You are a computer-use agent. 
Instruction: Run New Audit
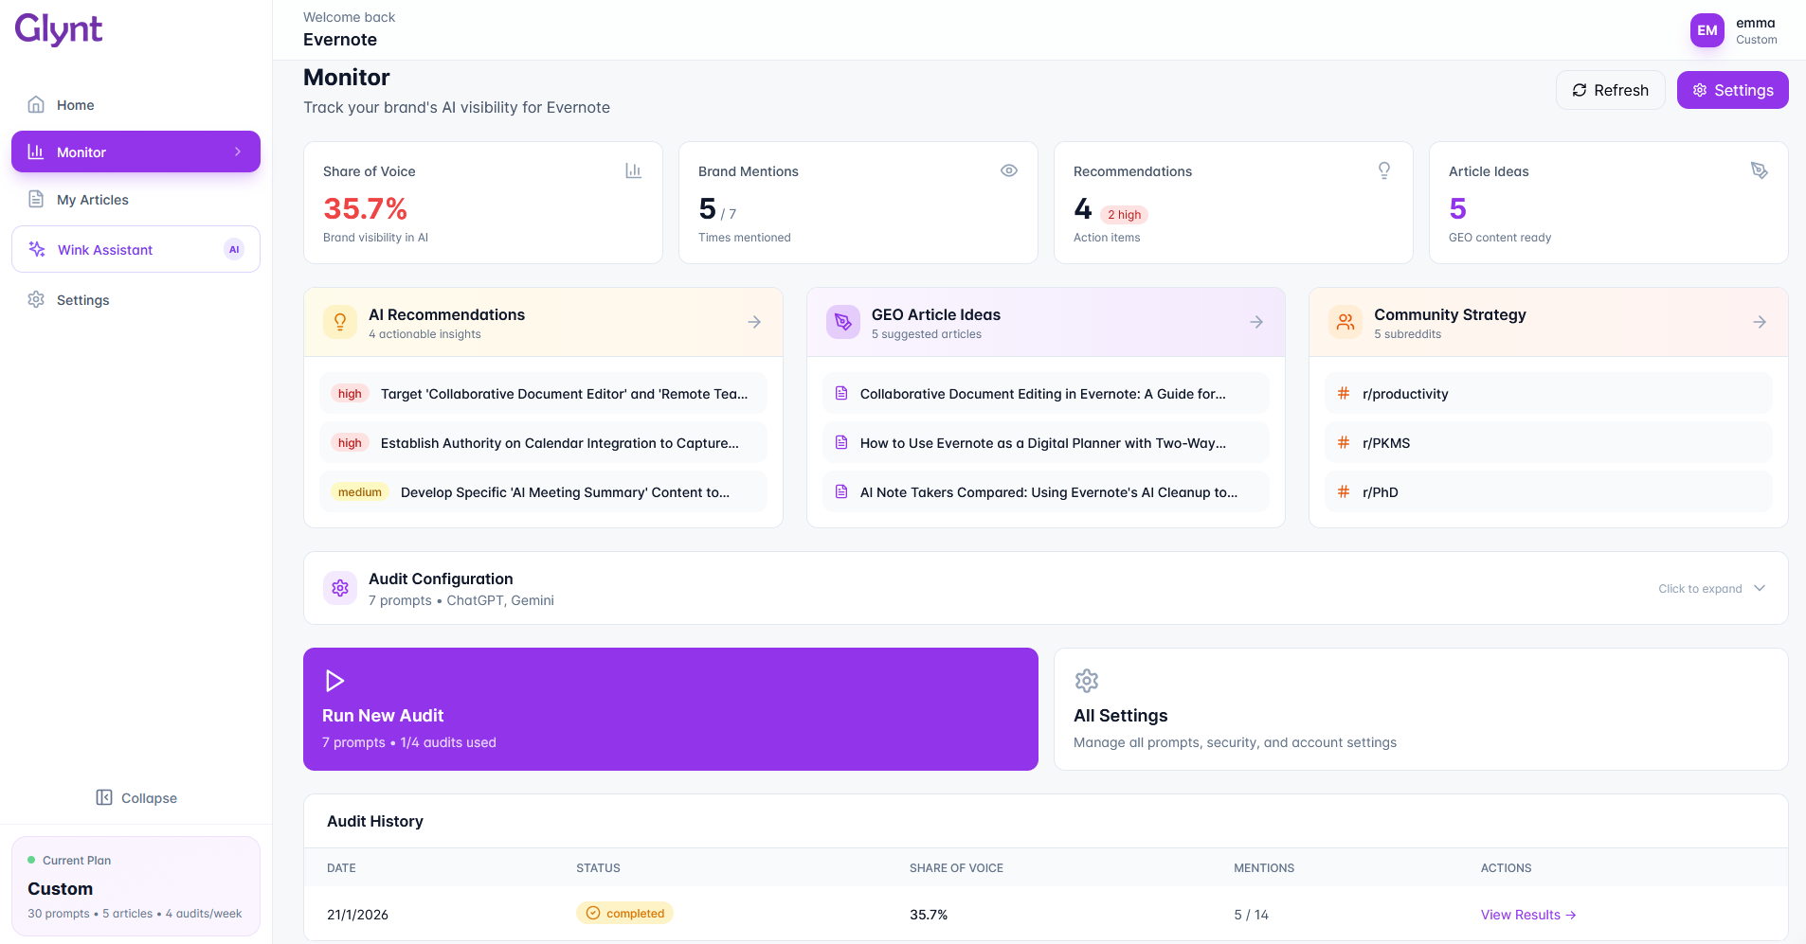[x=671, y=709]
